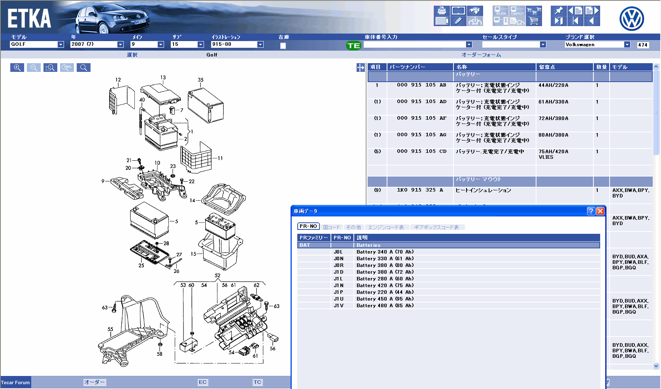
Task: Click the PRファミリー column header
Action: pos(314,238)
